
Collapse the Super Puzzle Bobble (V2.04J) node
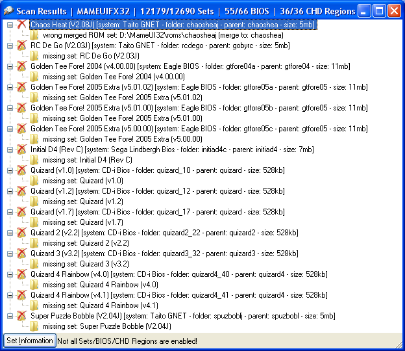coord(10,316)
